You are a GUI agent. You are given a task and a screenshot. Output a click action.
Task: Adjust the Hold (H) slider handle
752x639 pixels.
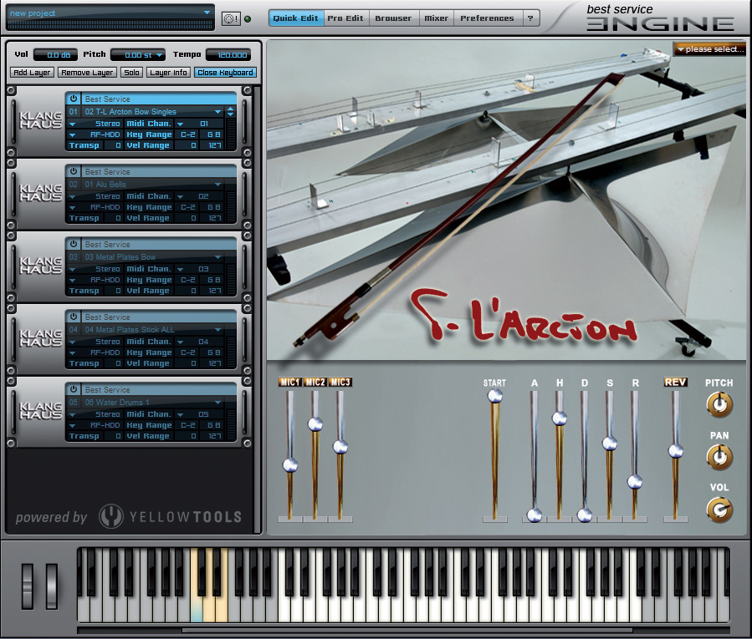[x=560, y=418]
